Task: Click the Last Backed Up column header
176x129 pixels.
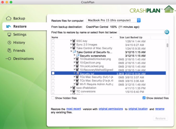Action: coord(134,37)
